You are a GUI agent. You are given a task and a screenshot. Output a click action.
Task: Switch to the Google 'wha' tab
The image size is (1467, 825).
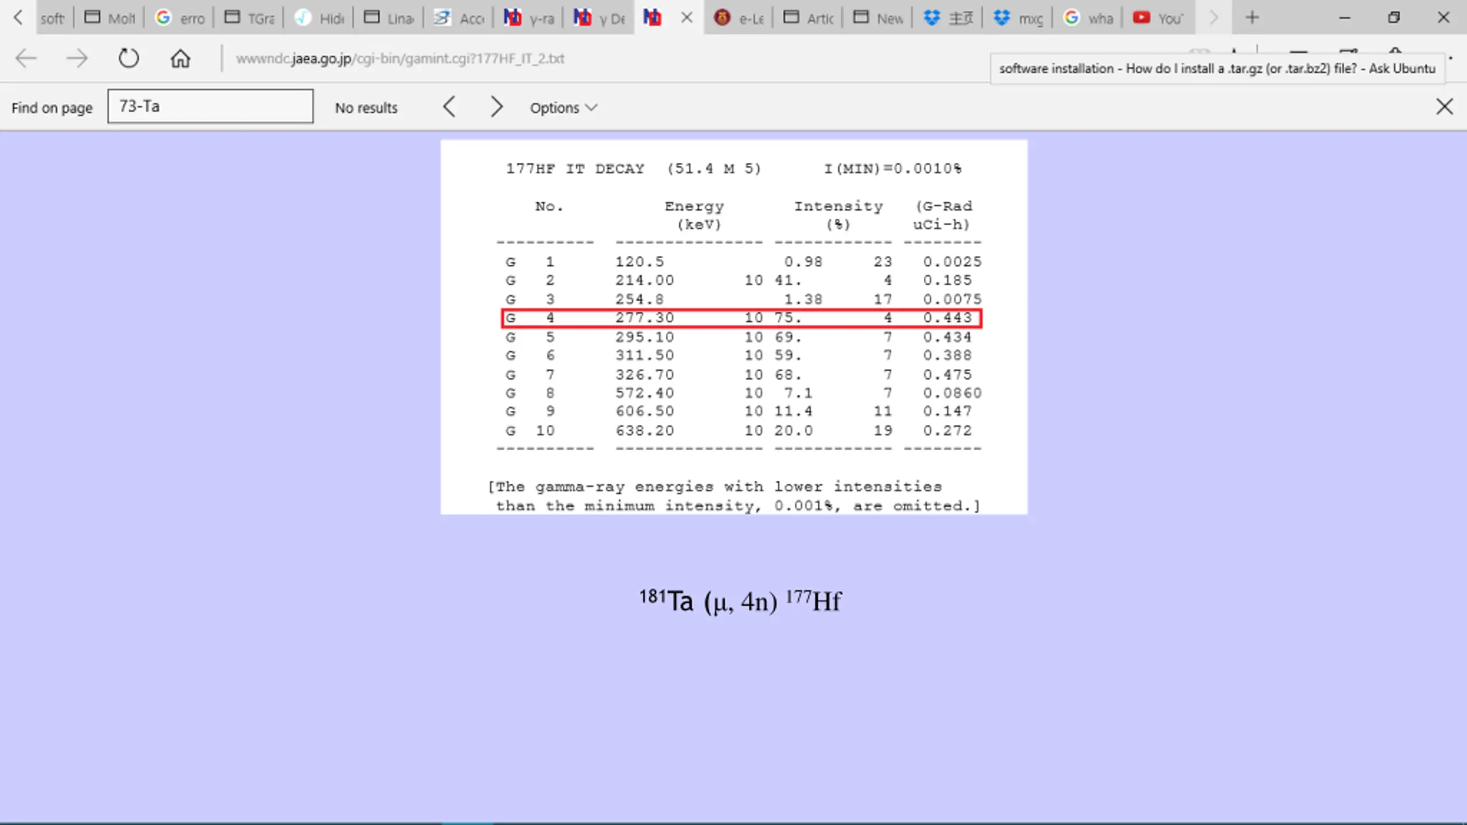pyautogui.click(x=1088, y=18)
